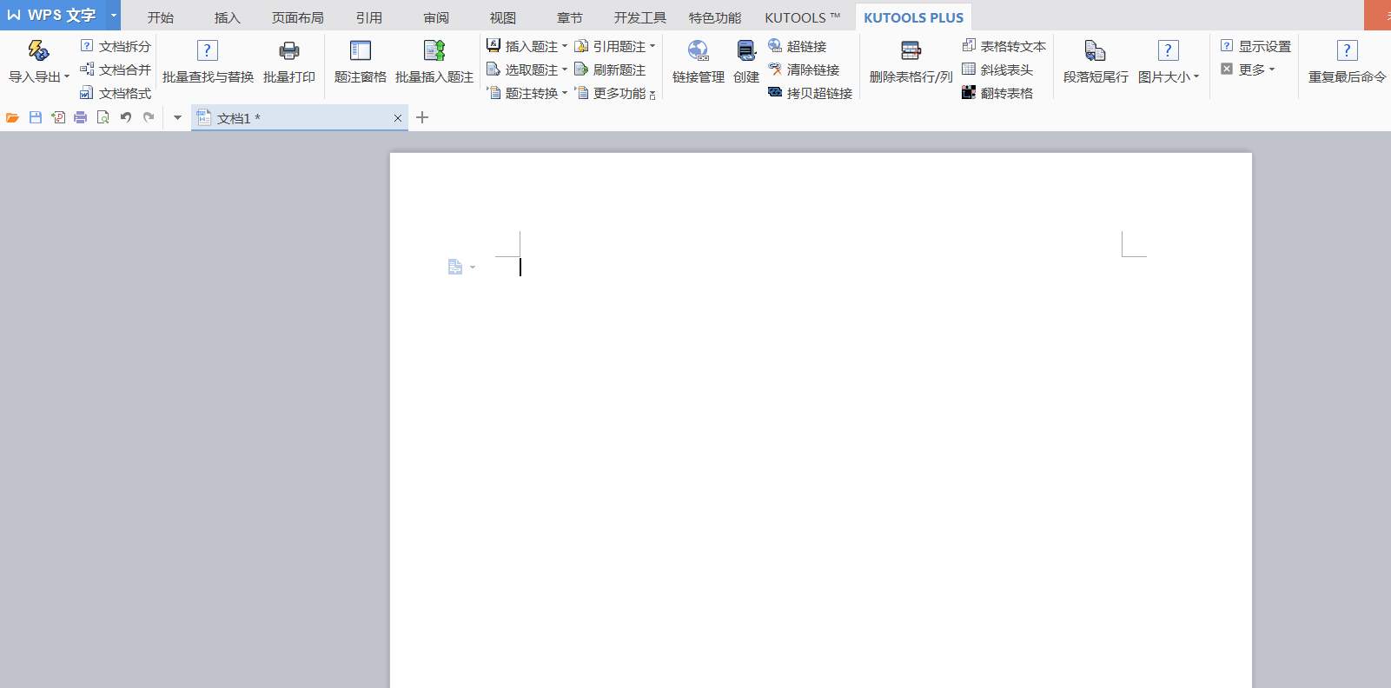Close the 文档1 document tab
The image size is (1391, 688).
(x=398, y=118)
